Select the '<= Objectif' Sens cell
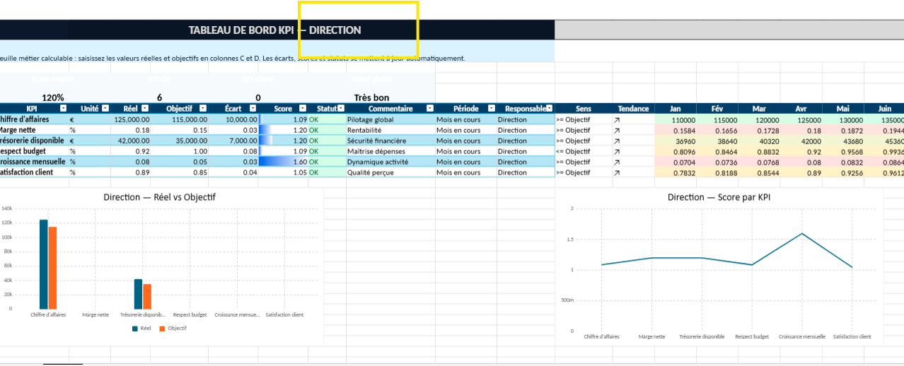The height and width of the screenshot is (366, 904). (x=584, y=151)
